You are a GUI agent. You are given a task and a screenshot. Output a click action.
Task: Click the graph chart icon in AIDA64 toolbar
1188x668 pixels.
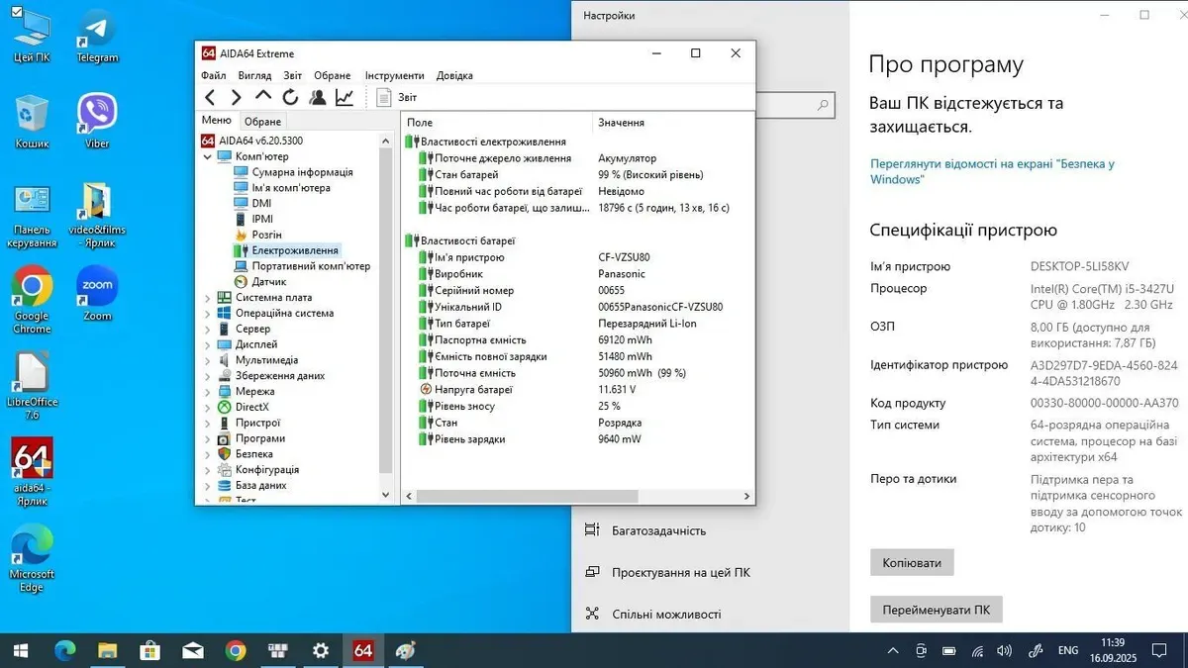point(345,97)
